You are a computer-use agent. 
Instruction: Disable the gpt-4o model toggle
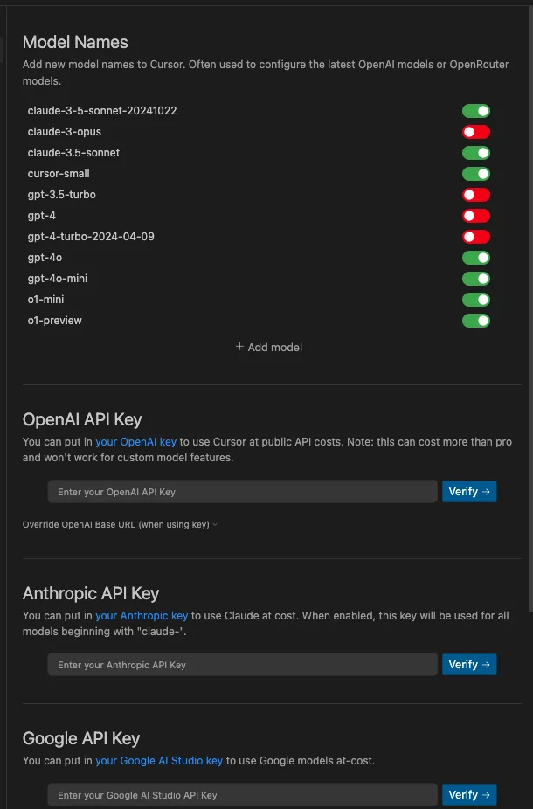tap(475, 258)
